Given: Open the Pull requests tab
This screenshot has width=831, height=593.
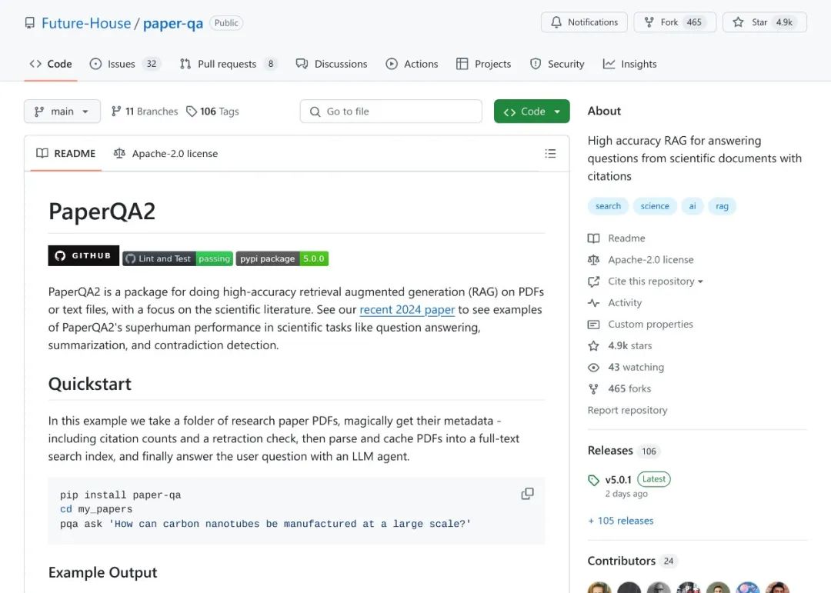Looking at the screenshot, I should (x=228, y=64).
